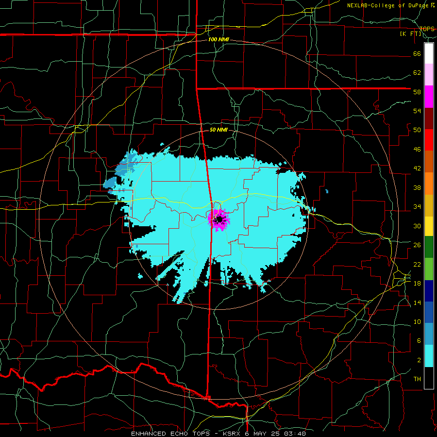The height and width of the screenshot is (437, 437).
Task: Click the dark red legend swatch
Action: [429, 118]
